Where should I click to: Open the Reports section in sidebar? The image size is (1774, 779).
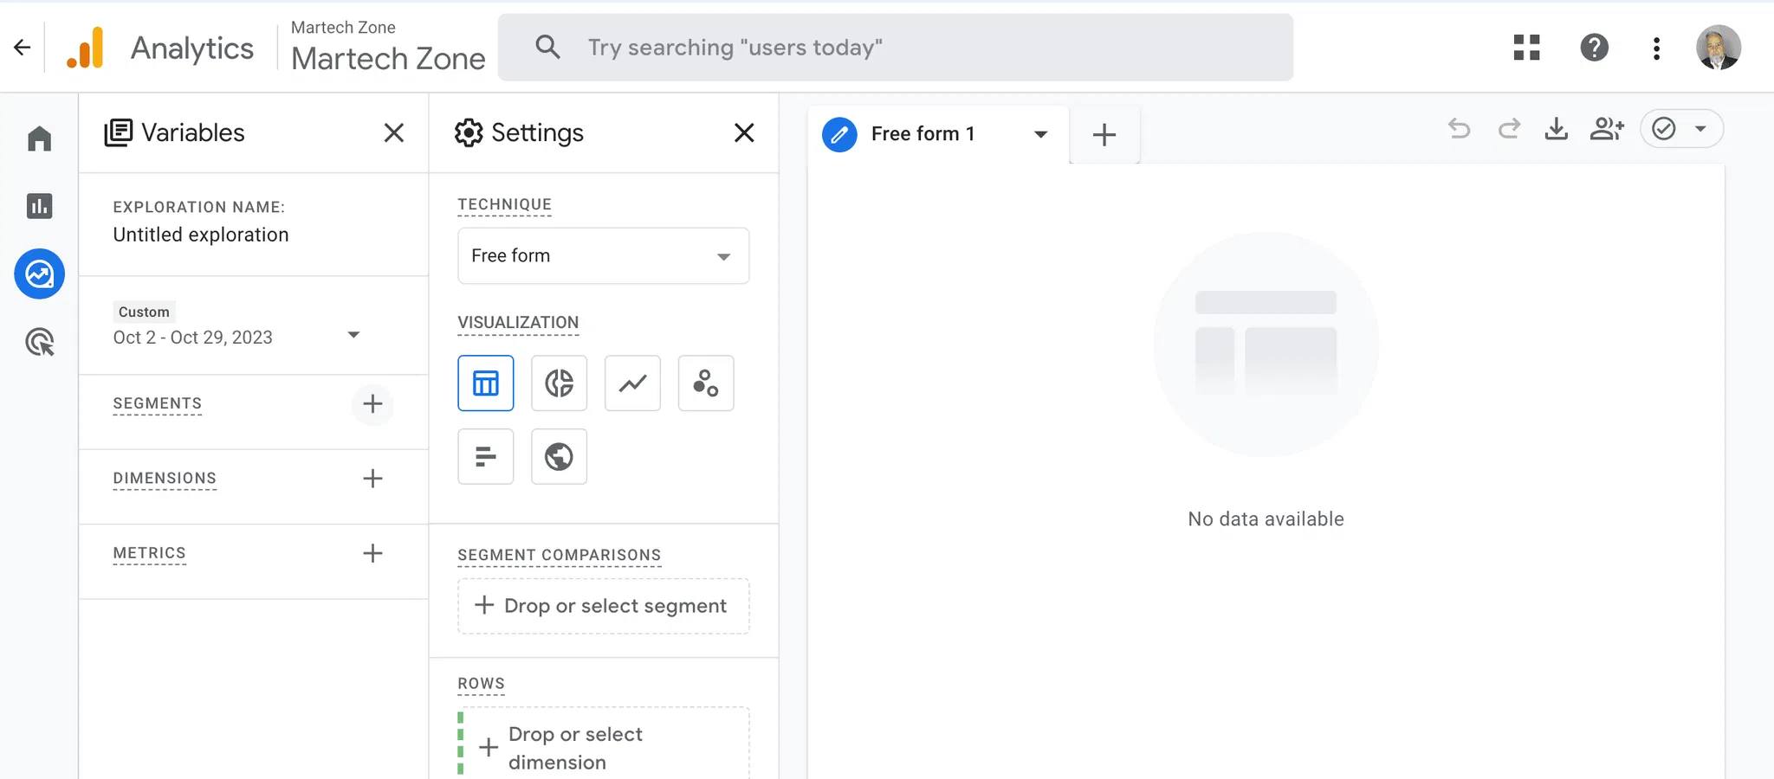tap(40, 206)
